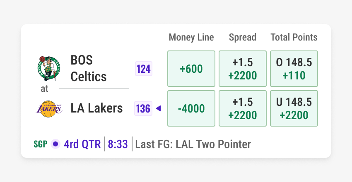Open the BOS Celtics team name
The height and width of the screenshot is (182, 352).
tap(89, 68)
